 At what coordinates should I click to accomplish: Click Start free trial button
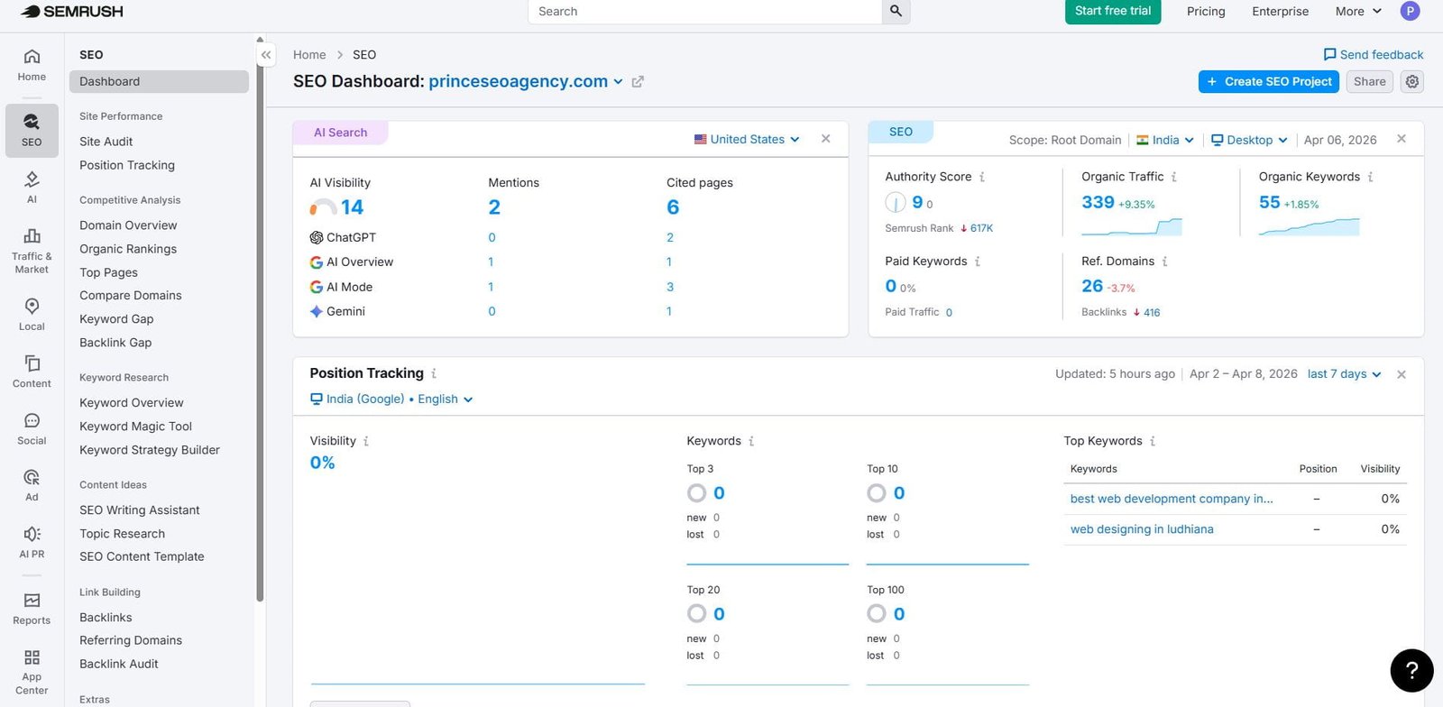1113,11
